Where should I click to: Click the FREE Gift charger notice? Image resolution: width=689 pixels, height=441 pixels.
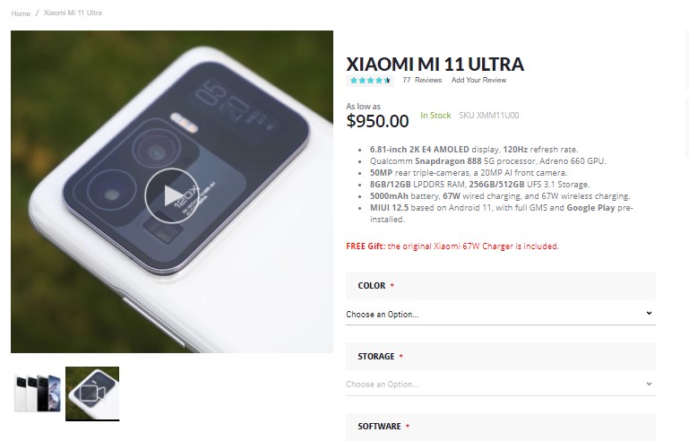pos(452,246)
